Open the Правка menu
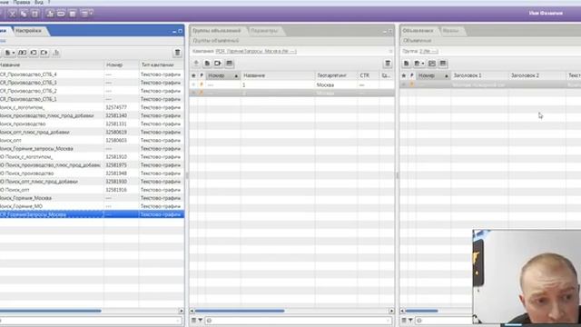Screen dimensions: 581x327 tap(22, 2)
